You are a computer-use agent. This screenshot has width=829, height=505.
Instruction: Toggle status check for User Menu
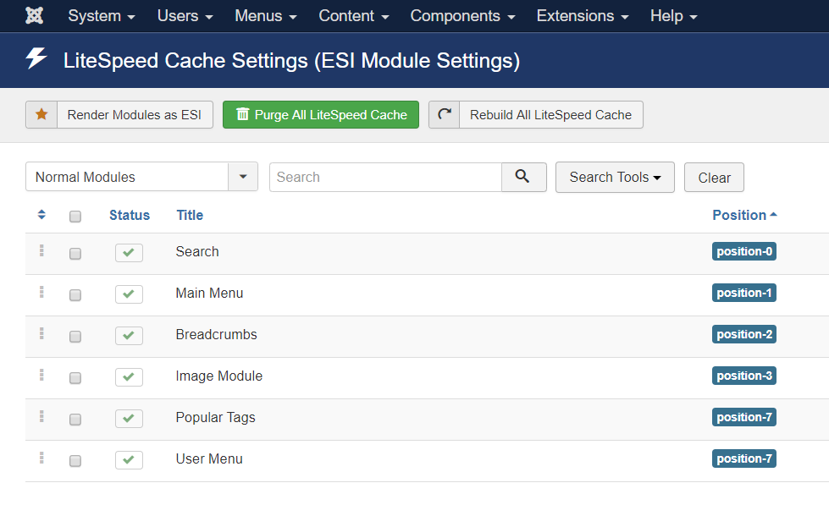129,459
